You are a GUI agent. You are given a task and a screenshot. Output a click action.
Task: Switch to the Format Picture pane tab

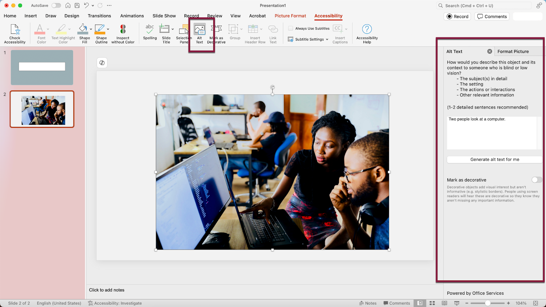coord(513,51)
